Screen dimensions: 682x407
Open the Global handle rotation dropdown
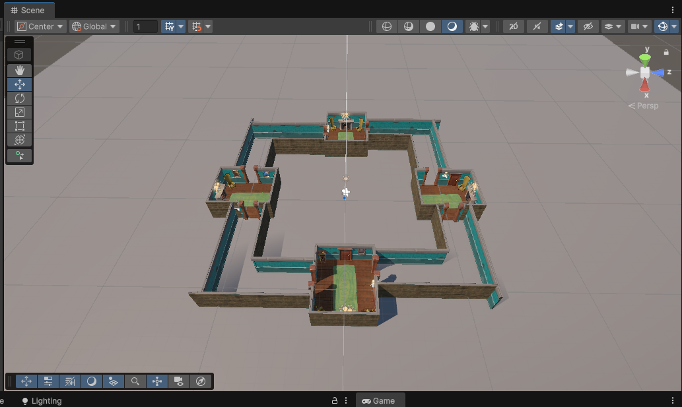(94, 26)
